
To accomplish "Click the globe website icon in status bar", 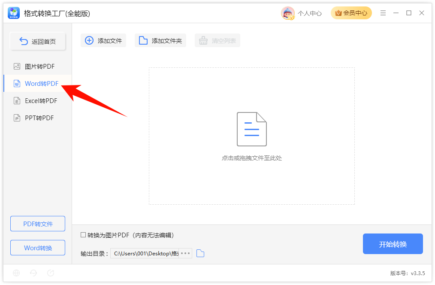I will click(16, 273).
